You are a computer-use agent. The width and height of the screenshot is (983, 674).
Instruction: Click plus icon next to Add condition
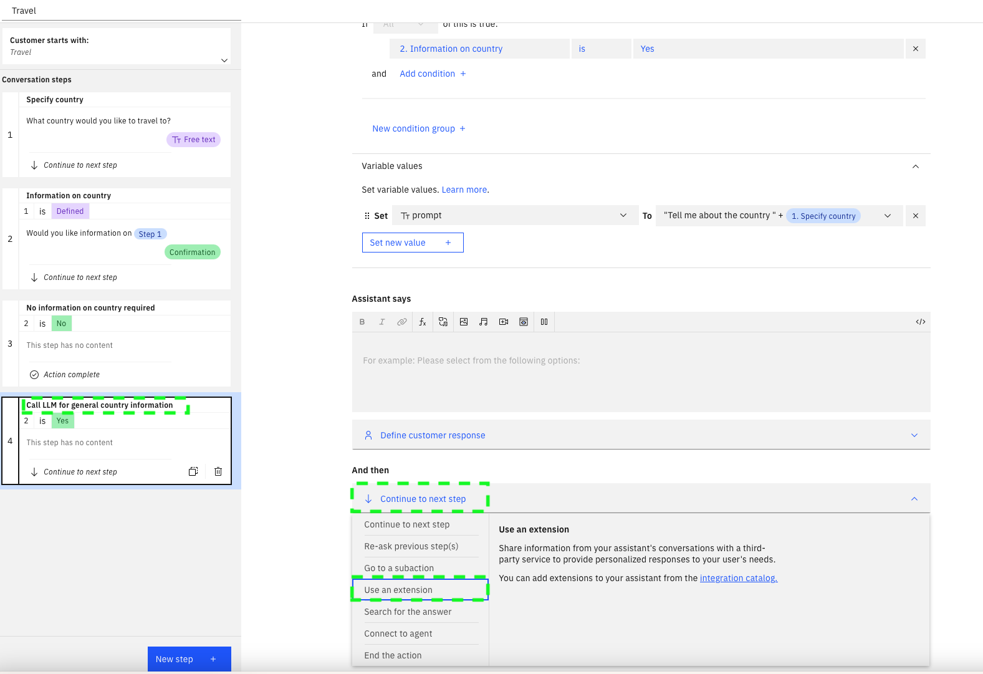pos(463,74)
